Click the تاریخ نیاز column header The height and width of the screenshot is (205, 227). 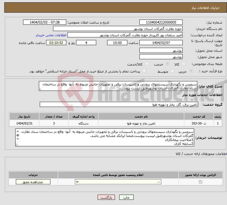(24, 116)
